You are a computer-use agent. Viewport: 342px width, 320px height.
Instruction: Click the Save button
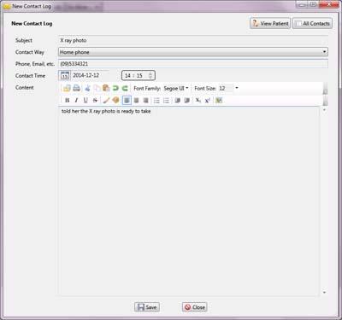pos(147,307)
